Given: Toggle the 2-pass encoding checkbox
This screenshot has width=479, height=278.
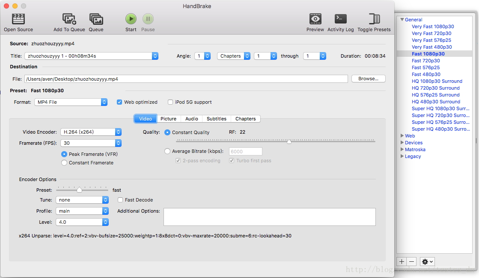Looking at the screenshot, I should [x=178, y=161].
